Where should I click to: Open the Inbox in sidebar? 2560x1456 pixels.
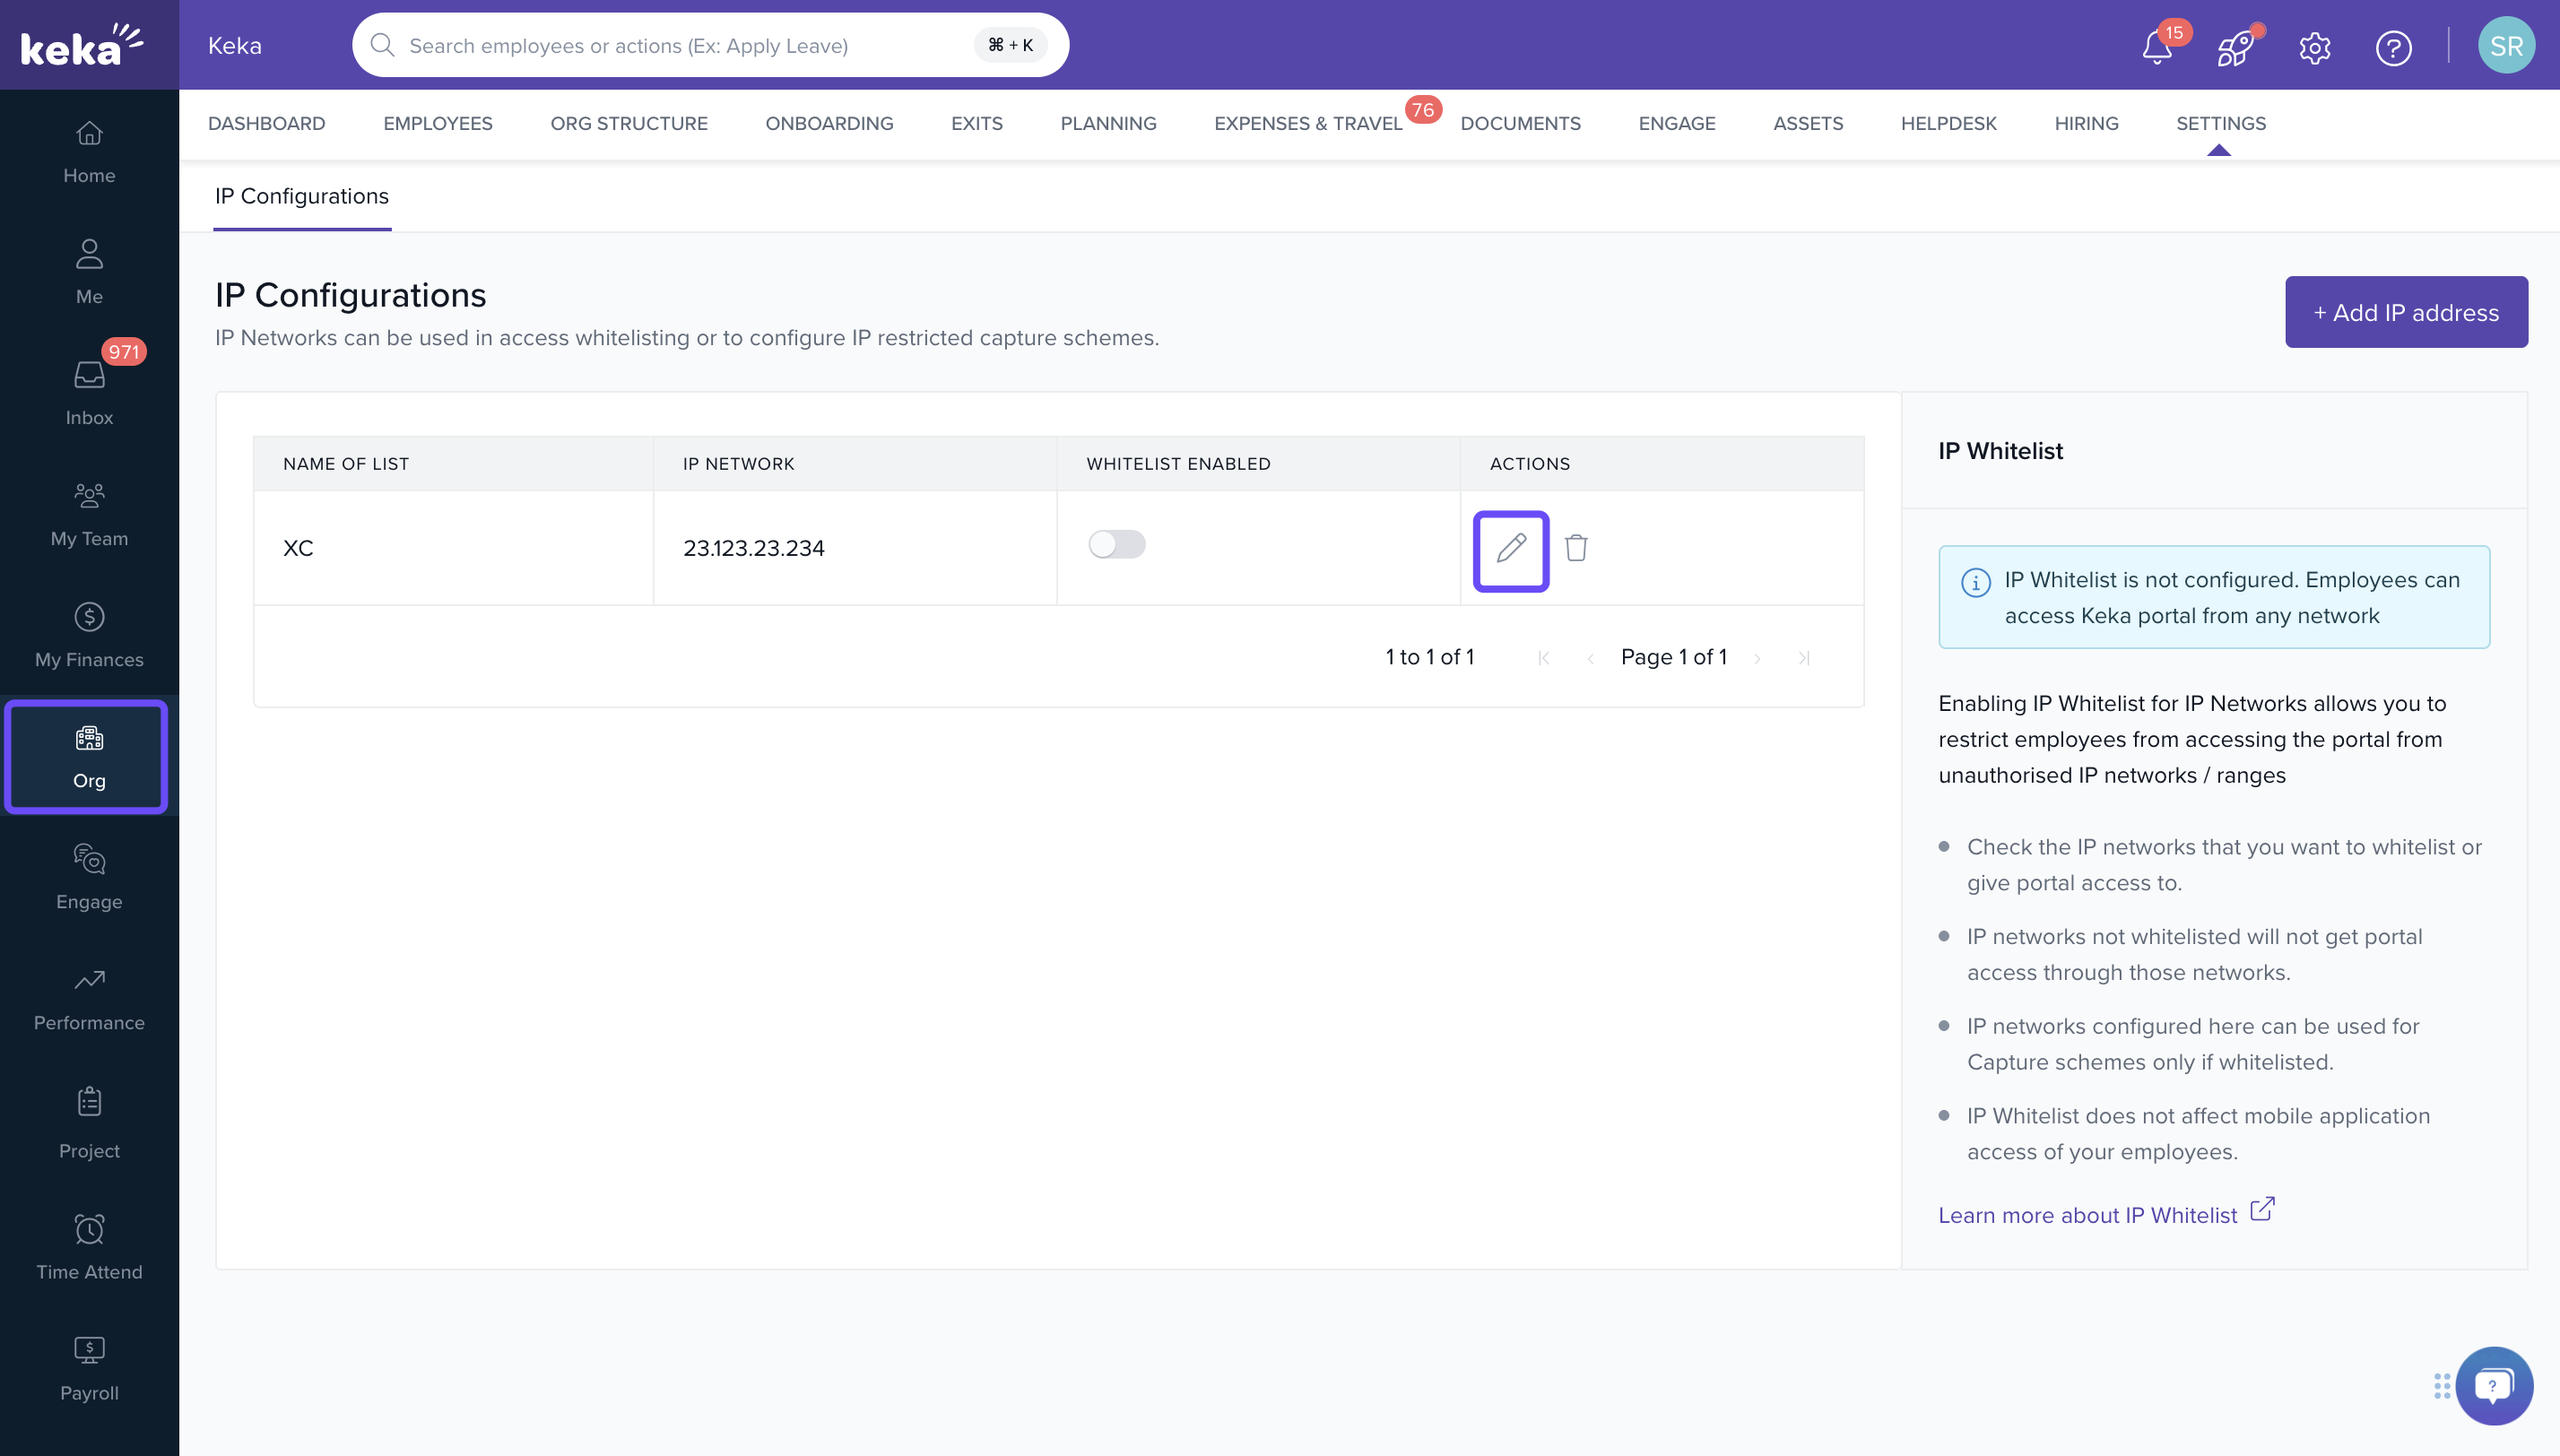[x=89, y=392]
